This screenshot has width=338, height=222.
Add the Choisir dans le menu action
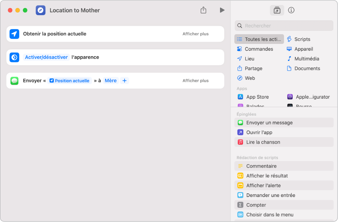click(x=284, y=214)
